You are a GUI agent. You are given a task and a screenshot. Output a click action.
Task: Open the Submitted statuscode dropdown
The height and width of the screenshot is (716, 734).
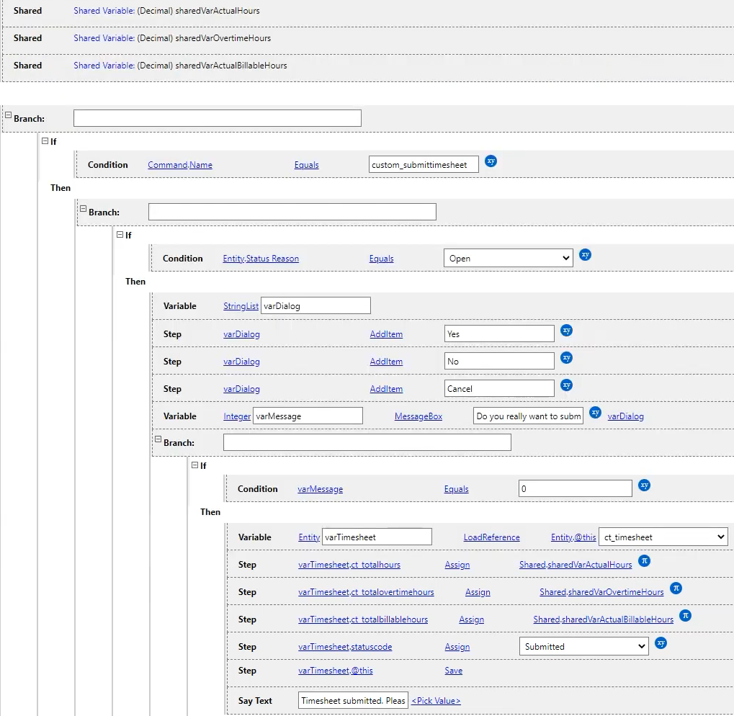[583, 647]
